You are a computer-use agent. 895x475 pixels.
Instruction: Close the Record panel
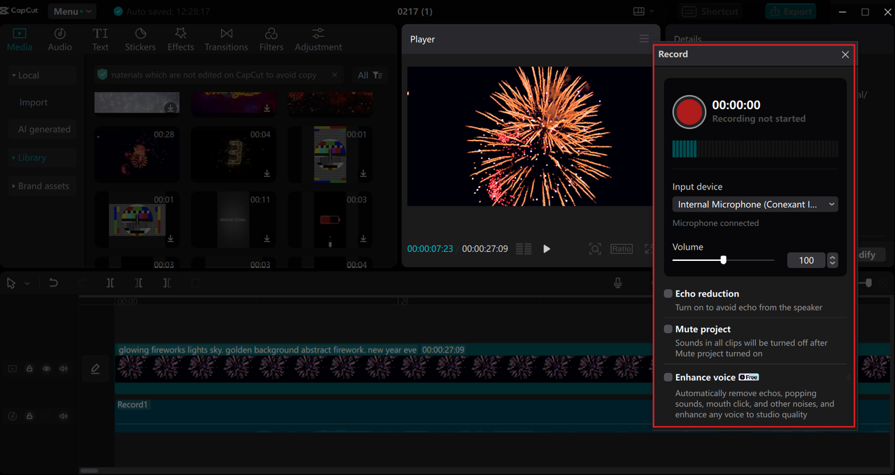(845, 55)
